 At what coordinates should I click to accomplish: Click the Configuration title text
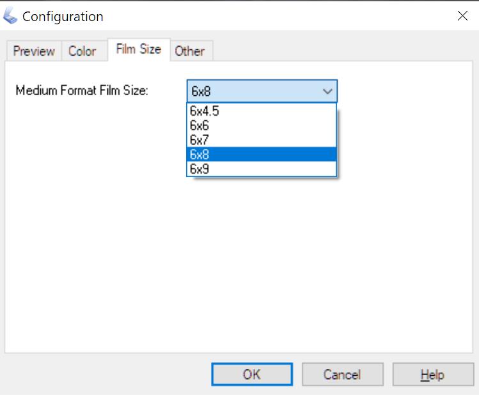click(63, 16)
